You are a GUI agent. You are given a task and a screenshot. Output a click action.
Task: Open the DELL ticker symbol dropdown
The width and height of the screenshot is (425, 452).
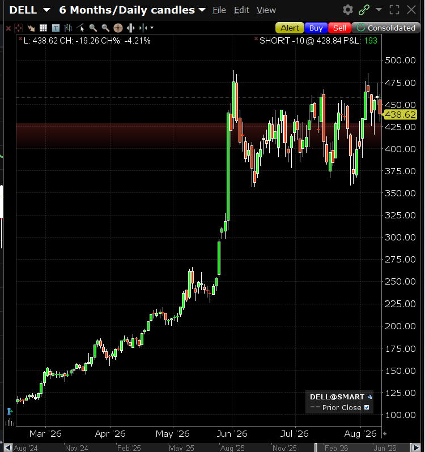[46, 10]
